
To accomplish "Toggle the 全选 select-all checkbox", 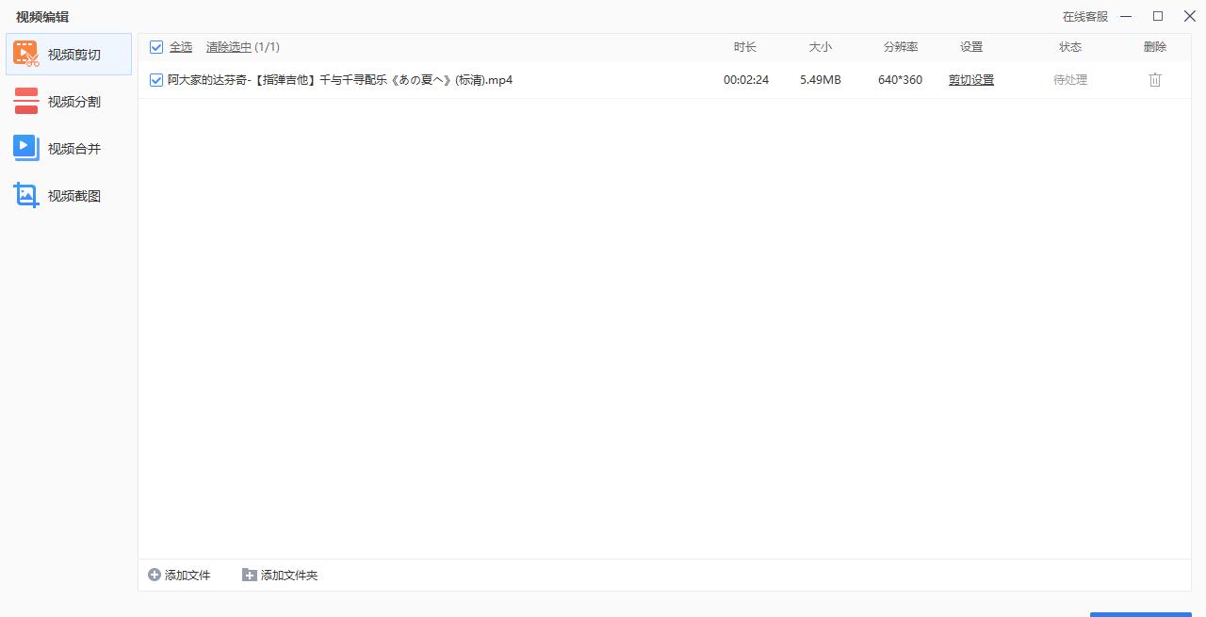I will (x=156, y=47).
